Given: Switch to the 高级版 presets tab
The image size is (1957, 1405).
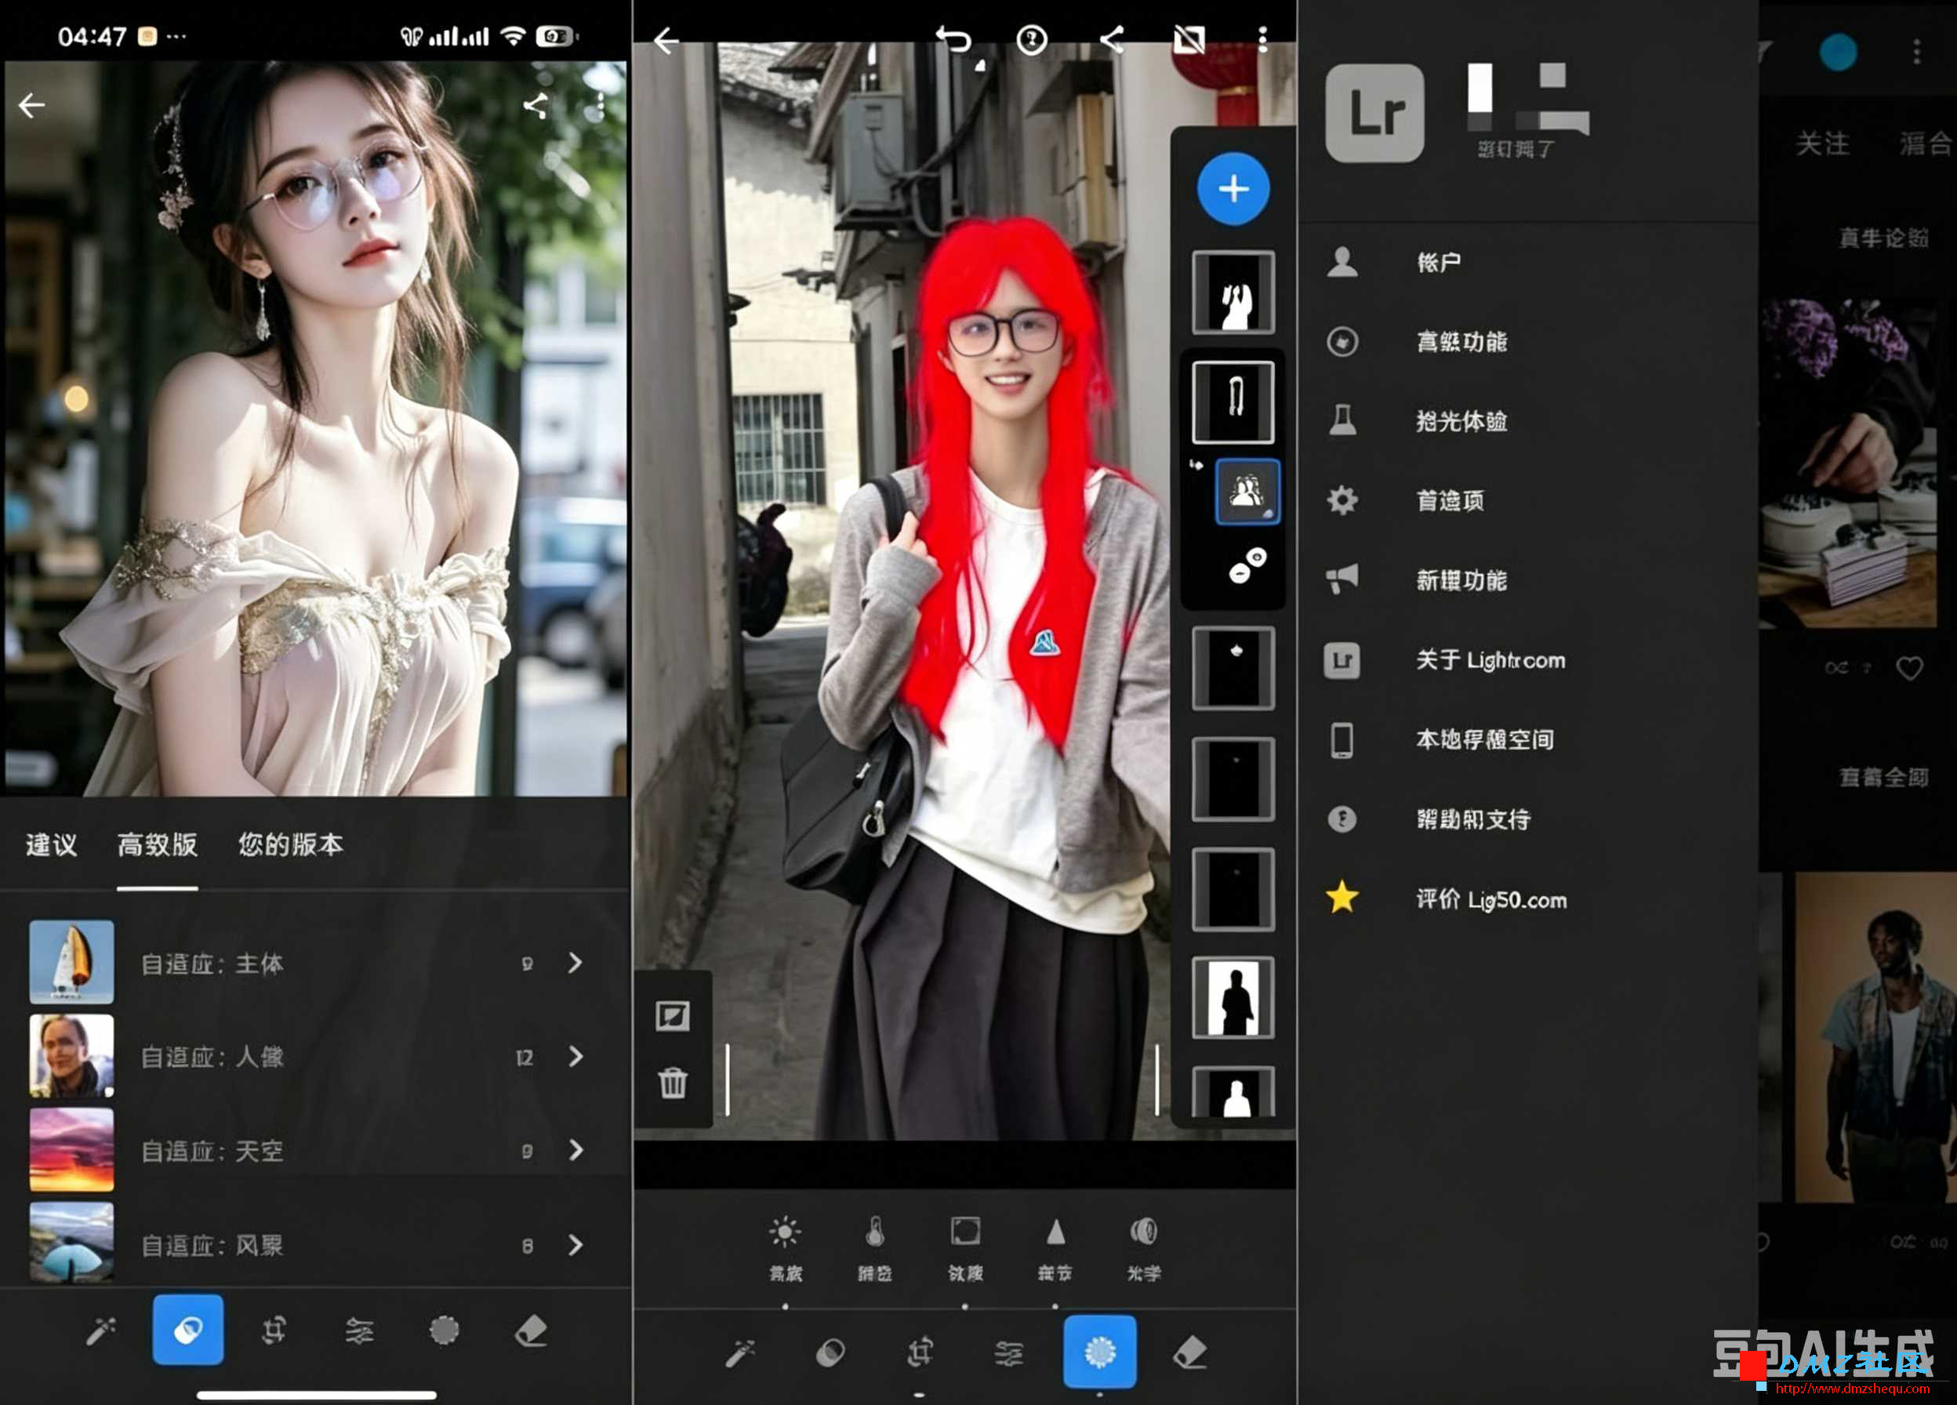Looking at the screenshot, I should pos(157,844).
